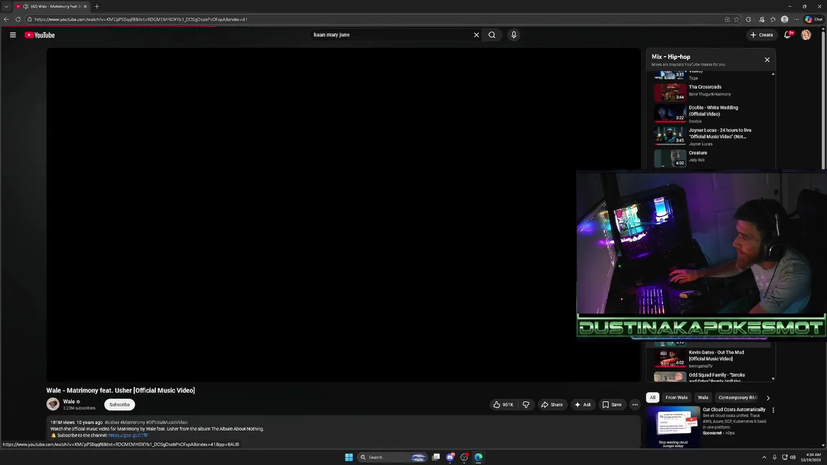This screenshot has height=465, width=827.
Task: Close the Mix - Hip-hop playlist panel
Action: tap(767, 59)
